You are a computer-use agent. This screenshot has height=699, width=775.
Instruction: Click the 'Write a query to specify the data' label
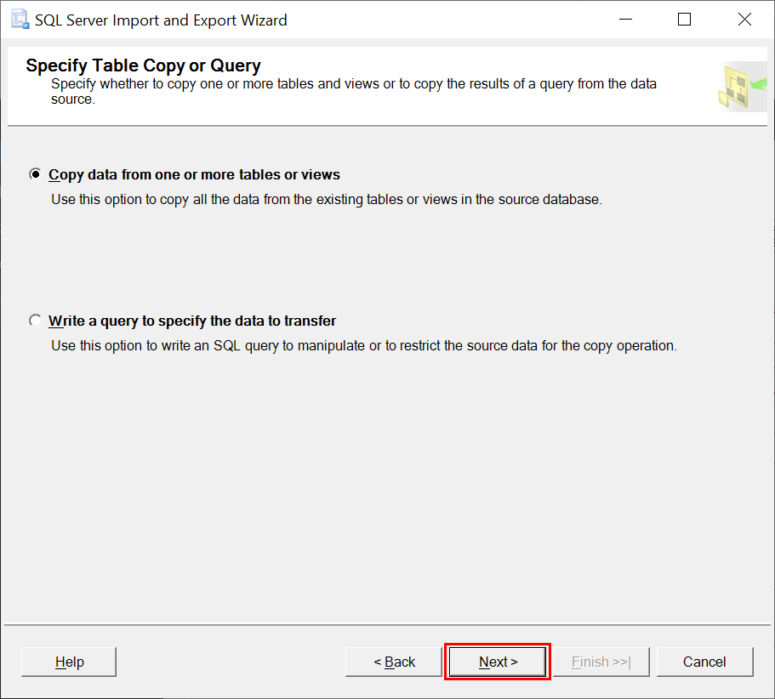pyautogui.click(x=192, y=321)
